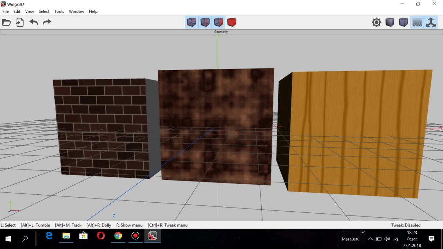Toggle ground plane grid display icon
This screenshot has width=443, height=249.
pos(417,22)
